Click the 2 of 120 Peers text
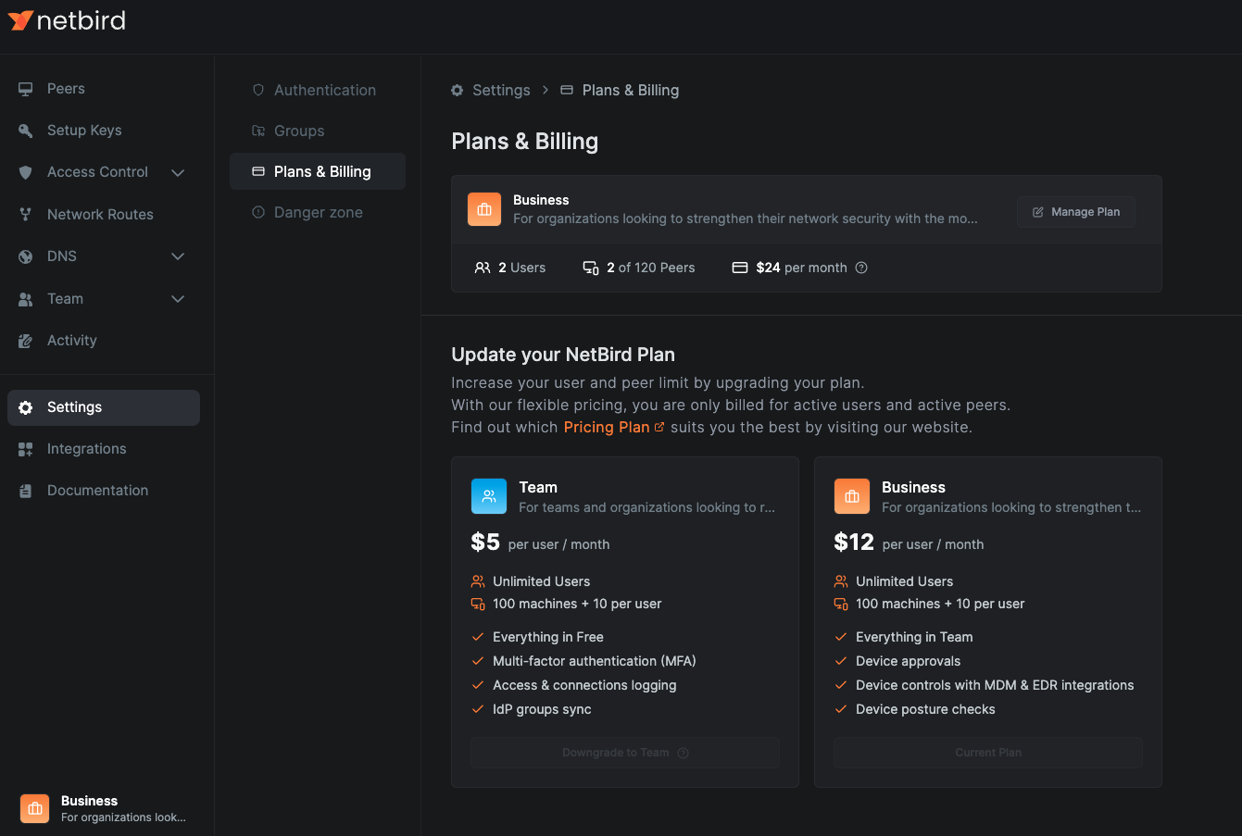Image resolution: width=1242 pixels, height=836 pixels. pos(651,268)
